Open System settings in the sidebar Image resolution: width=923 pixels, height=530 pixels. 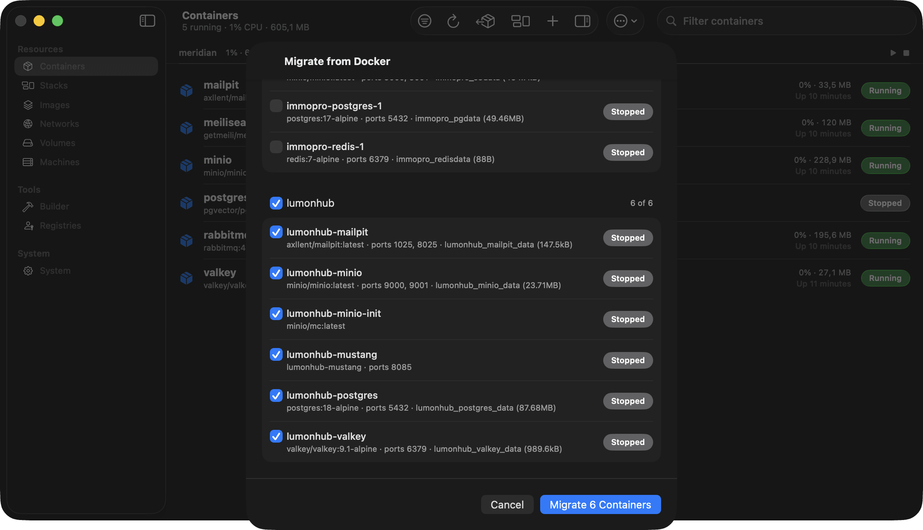(86, 271)
